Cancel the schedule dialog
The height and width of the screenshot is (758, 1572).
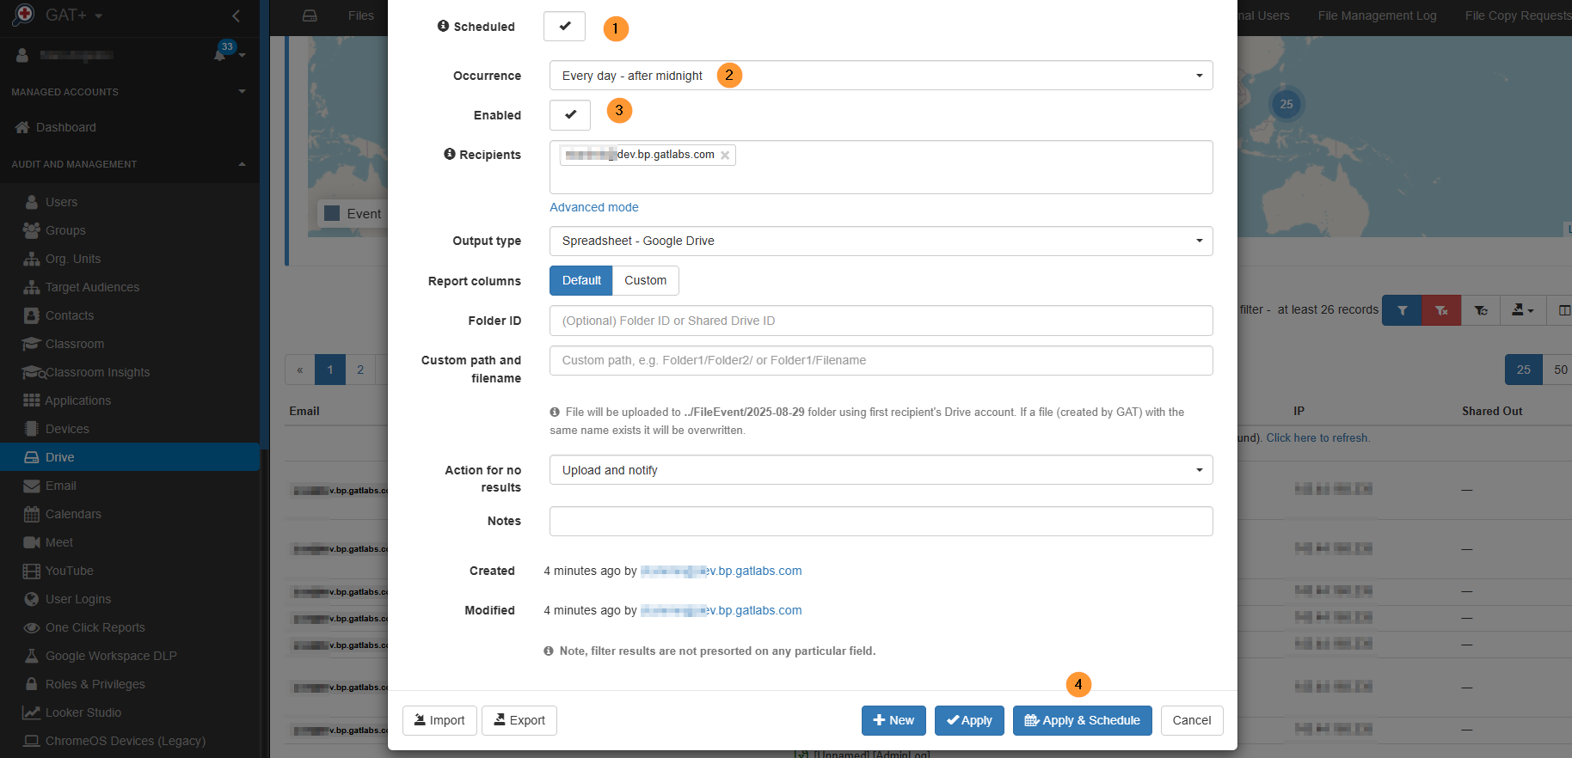tap(1192, 720)
